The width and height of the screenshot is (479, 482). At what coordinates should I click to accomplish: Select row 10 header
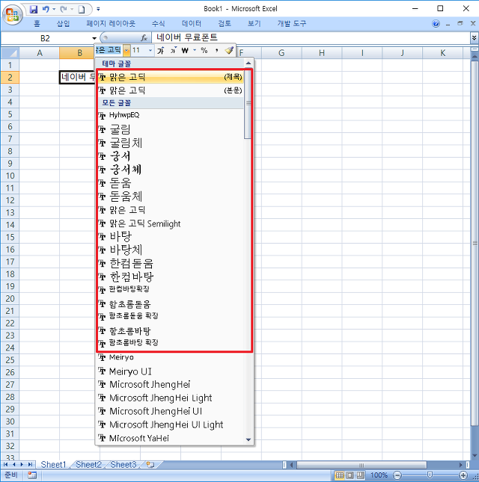tap(10, 176)
